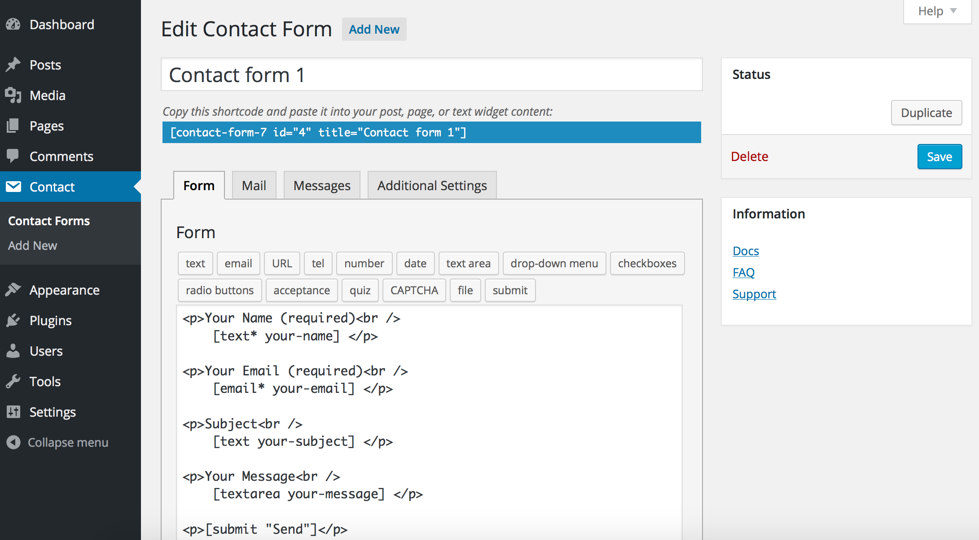Open Additional Settings tab
The height and width of the screenshot is (540, 979).
431,185
